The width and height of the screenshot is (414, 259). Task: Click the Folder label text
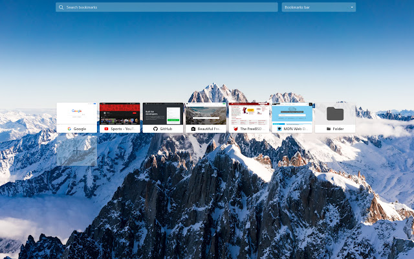point(338,129)
